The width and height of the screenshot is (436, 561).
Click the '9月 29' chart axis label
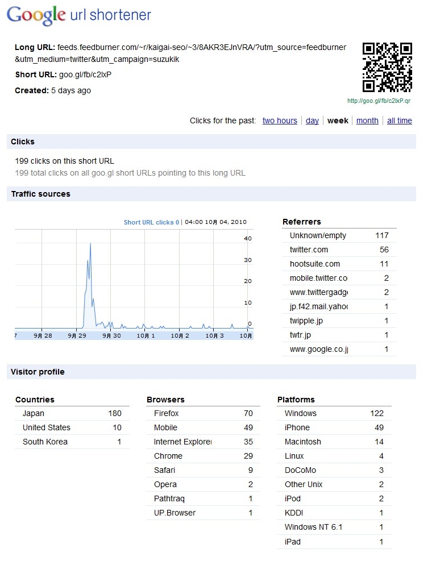click(77, 335)
